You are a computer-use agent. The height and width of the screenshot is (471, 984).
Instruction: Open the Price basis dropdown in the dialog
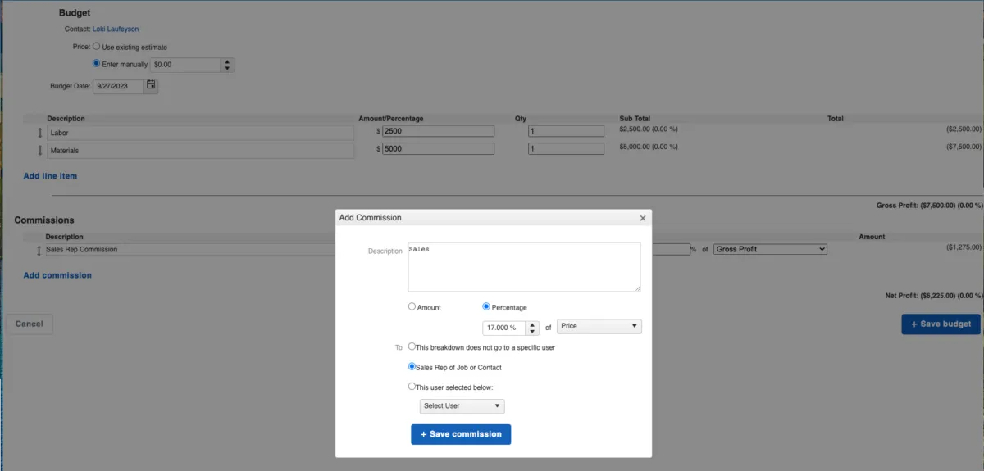(599, 326)
